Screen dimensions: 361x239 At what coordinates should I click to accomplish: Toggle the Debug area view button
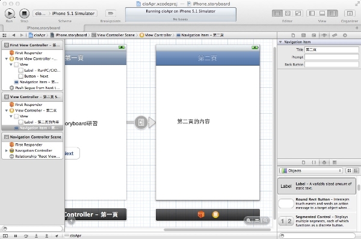click(x=322, y=13)
